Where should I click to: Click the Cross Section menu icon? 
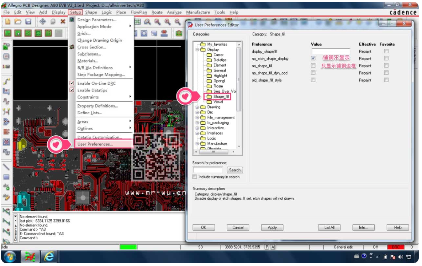tap(72, 47)
